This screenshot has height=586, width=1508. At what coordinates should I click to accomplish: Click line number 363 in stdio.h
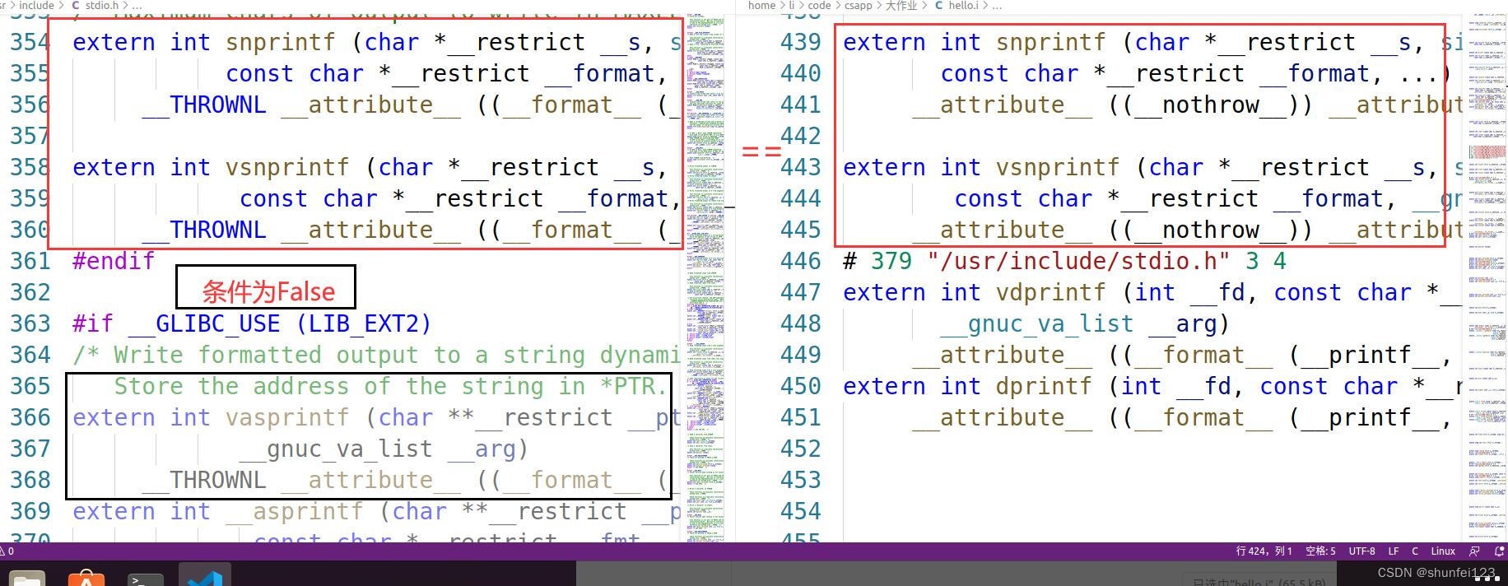click(30, 323)
